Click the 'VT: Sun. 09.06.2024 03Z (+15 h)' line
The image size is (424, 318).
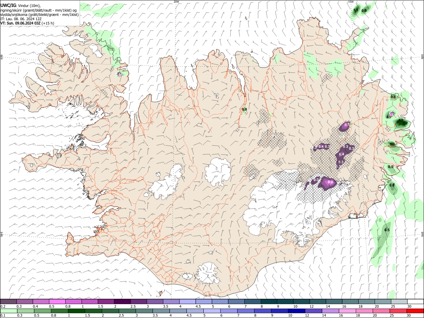click(27, 23)
